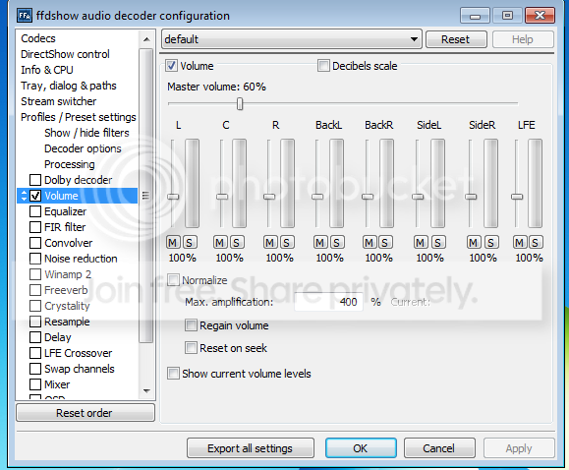Enable the Noise reduction filter checkbox
Viewport: 569px width, 470px height.
click(x=35, y=259)
